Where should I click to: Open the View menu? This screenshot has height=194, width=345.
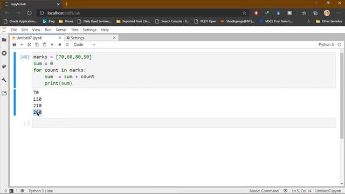click(x=36, y=30)
